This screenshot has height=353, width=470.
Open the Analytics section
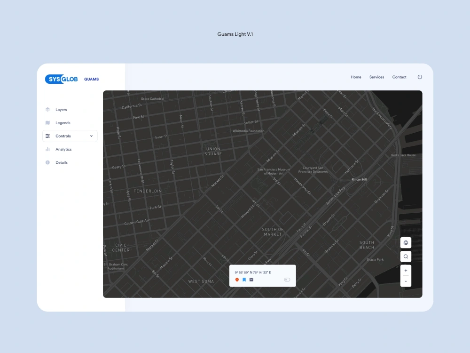63,149
